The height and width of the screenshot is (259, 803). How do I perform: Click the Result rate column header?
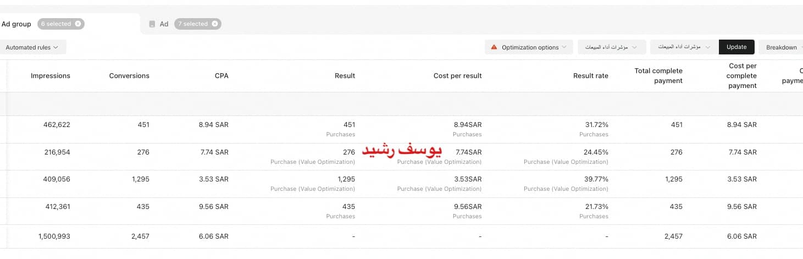(x=590, y=76)
